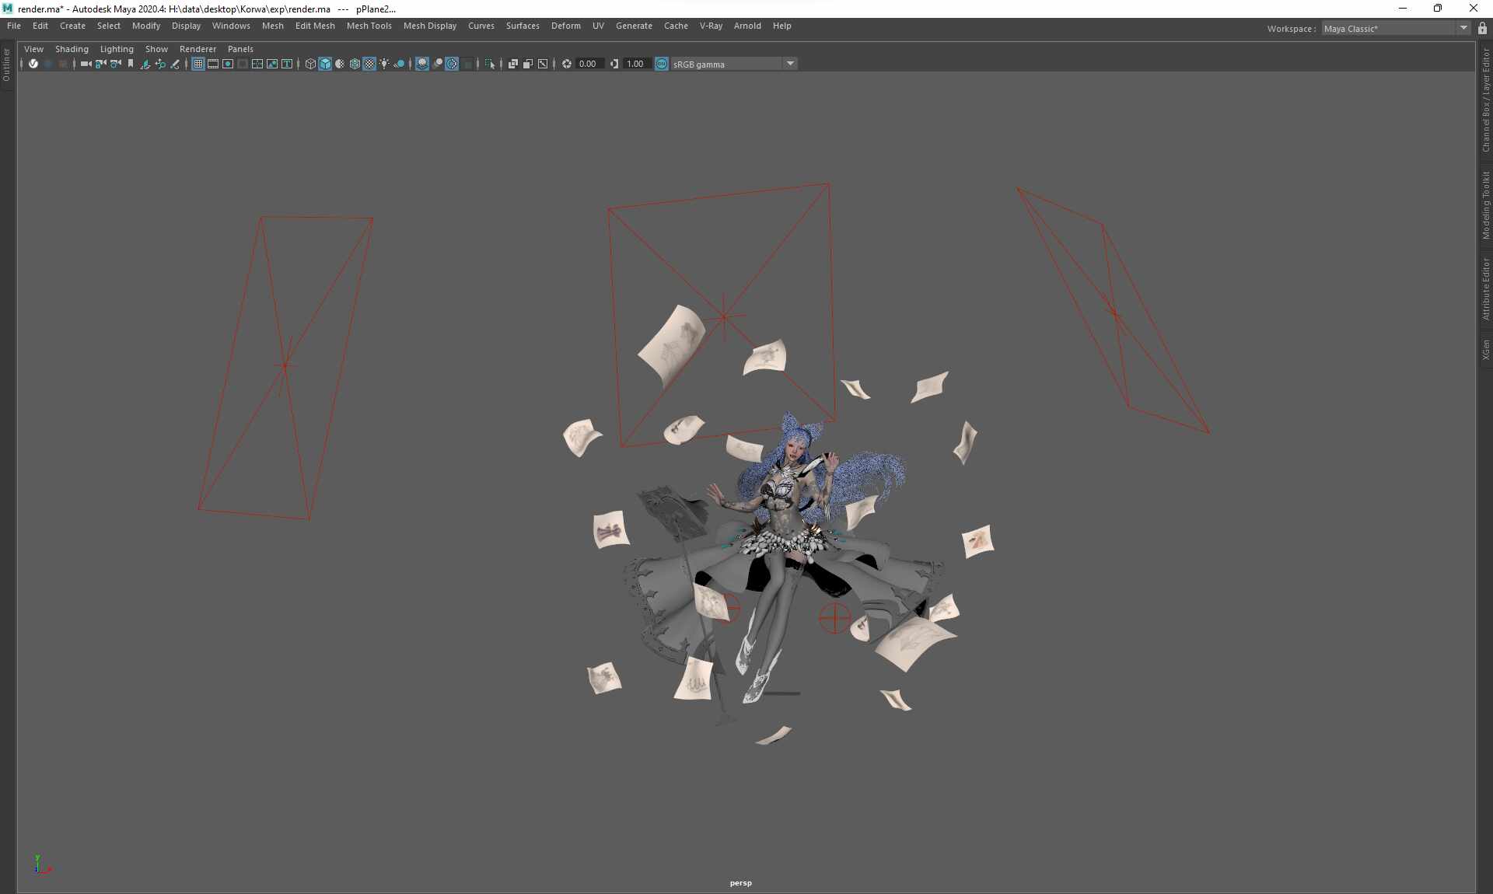This screenshot has width=1493, height=894.
Task: Open the Workspace Maya Classic dropdown
Action: [x=1396, y=29]
